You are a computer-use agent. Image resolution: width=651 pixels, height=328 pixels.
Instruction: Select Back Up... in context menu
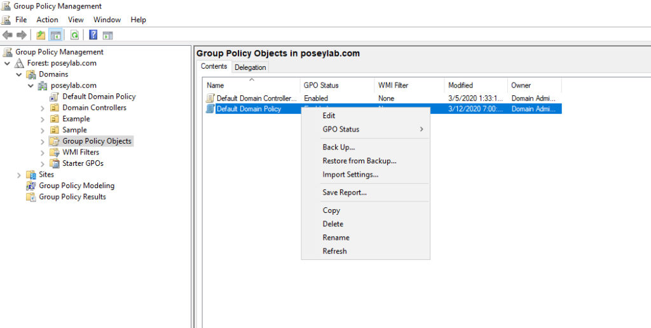(366, 147)
